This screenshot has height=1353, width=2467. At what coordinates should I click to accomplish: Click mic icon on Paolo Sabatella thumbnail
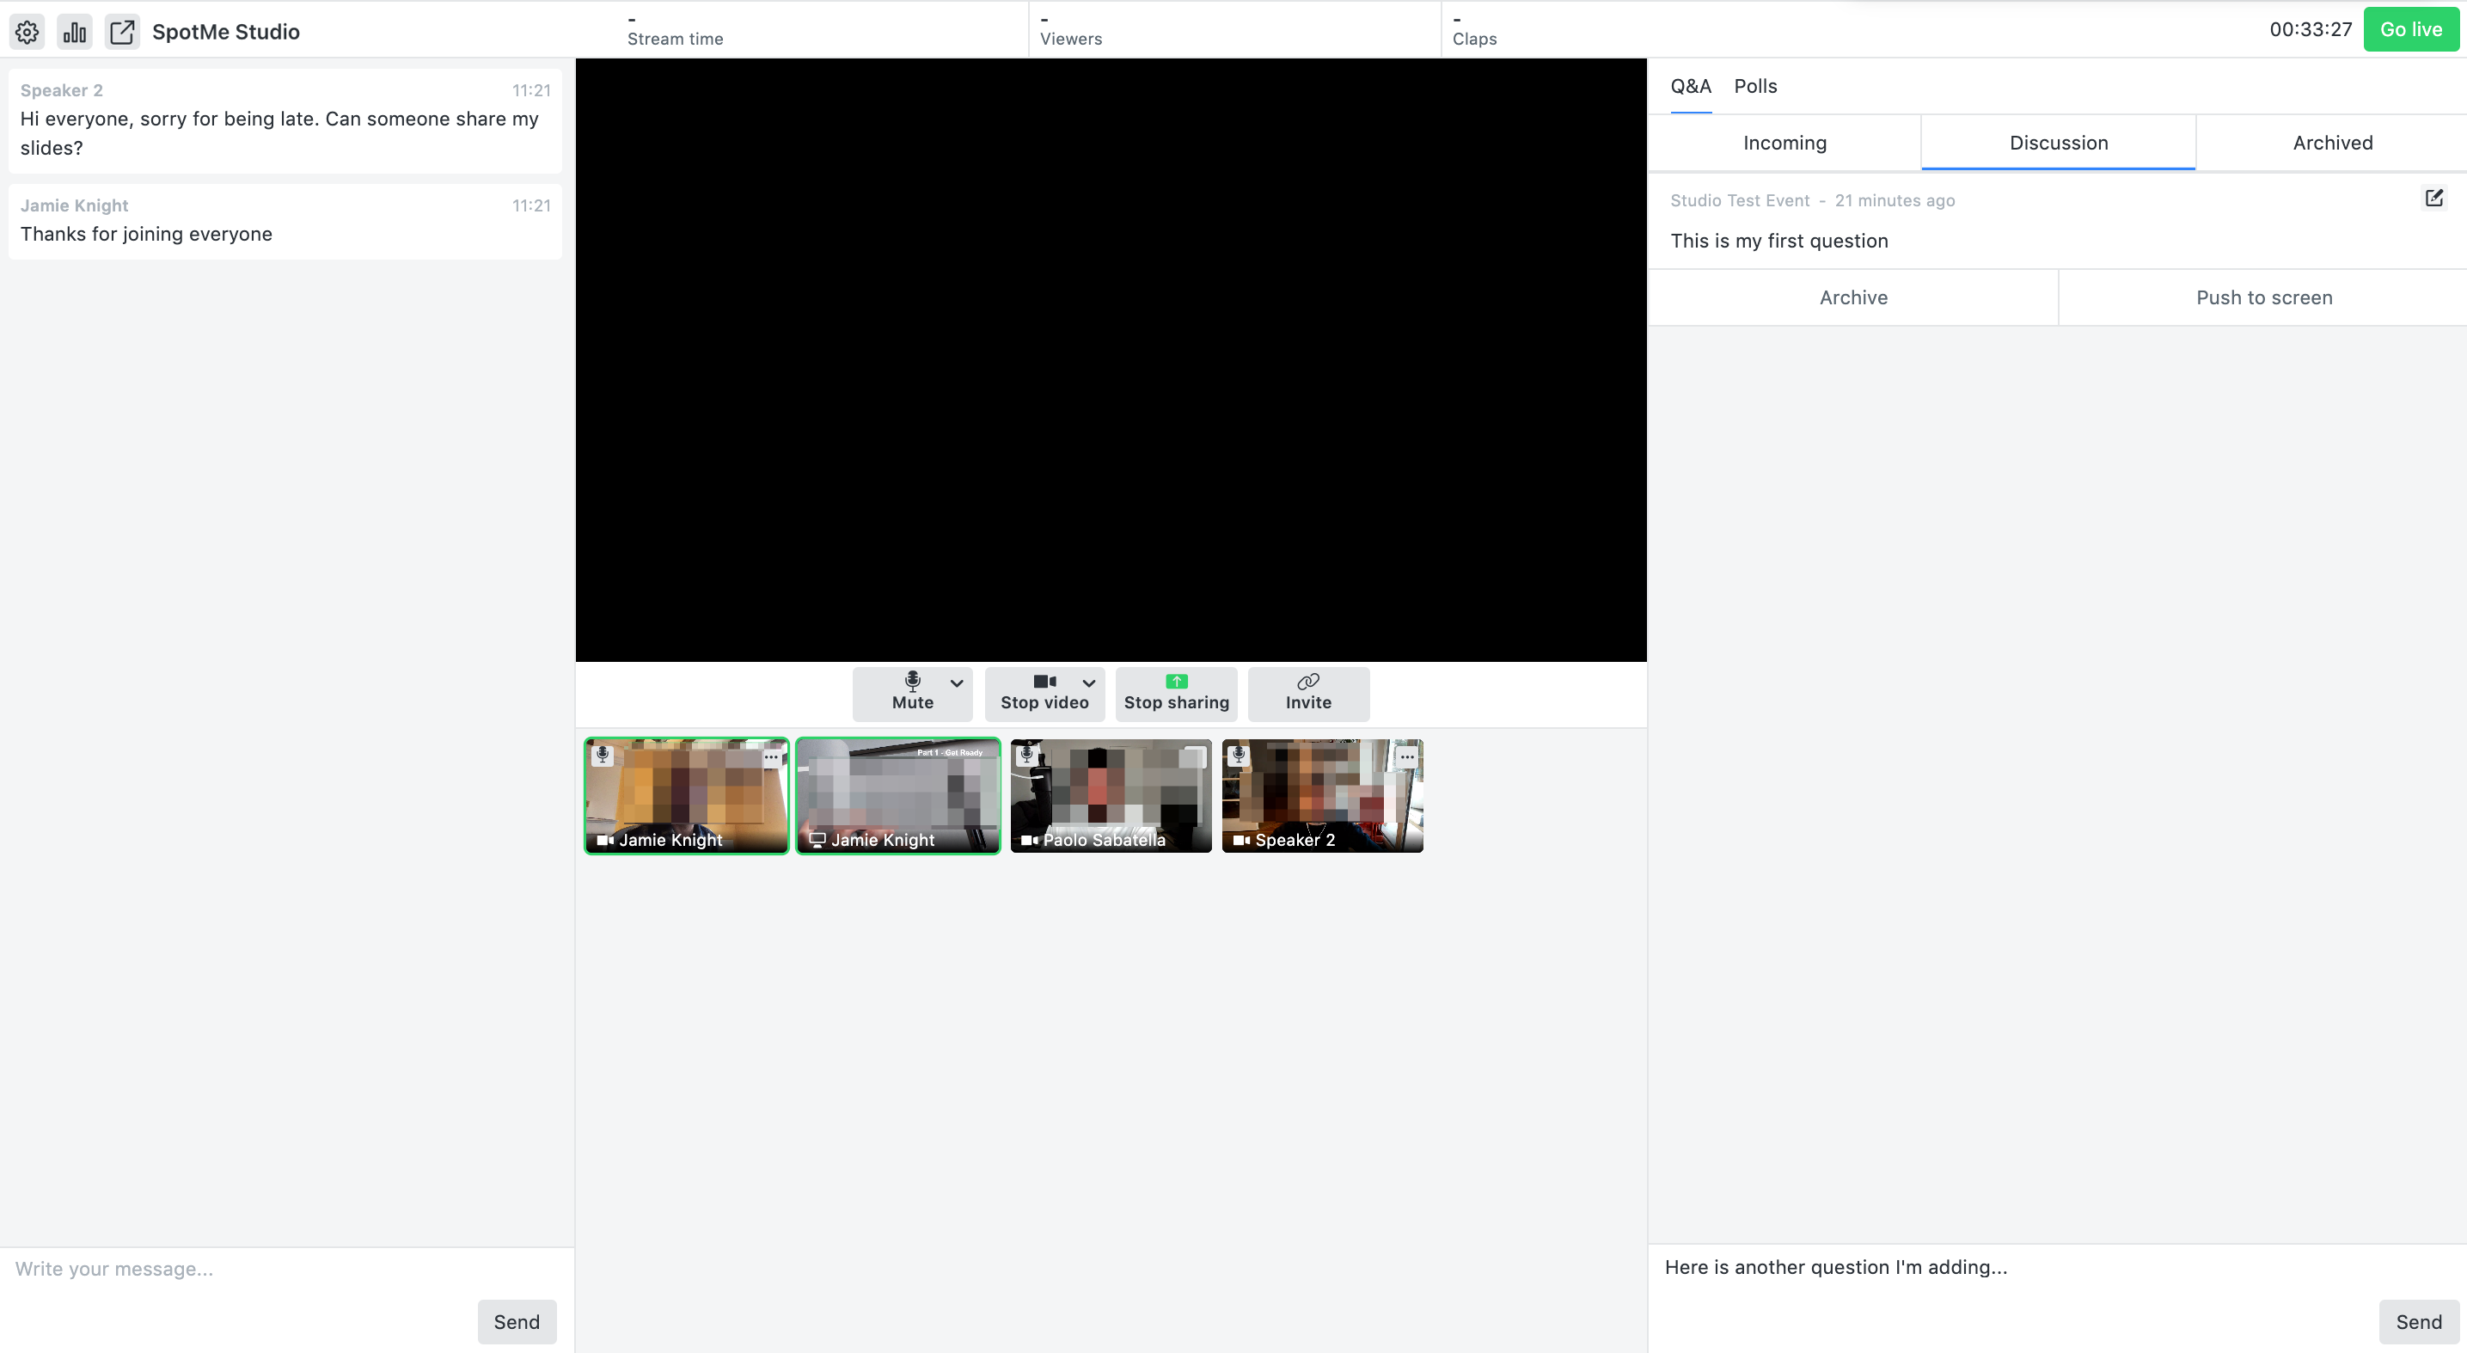(x=1026, y=755)
